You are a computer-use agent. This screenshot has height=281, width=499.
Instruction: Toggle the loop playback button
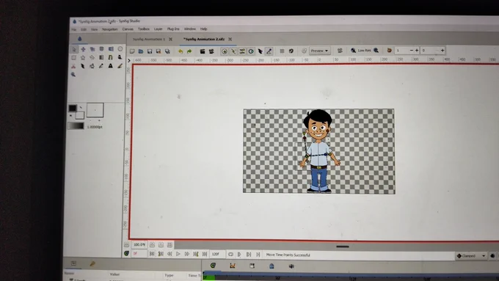230,254
